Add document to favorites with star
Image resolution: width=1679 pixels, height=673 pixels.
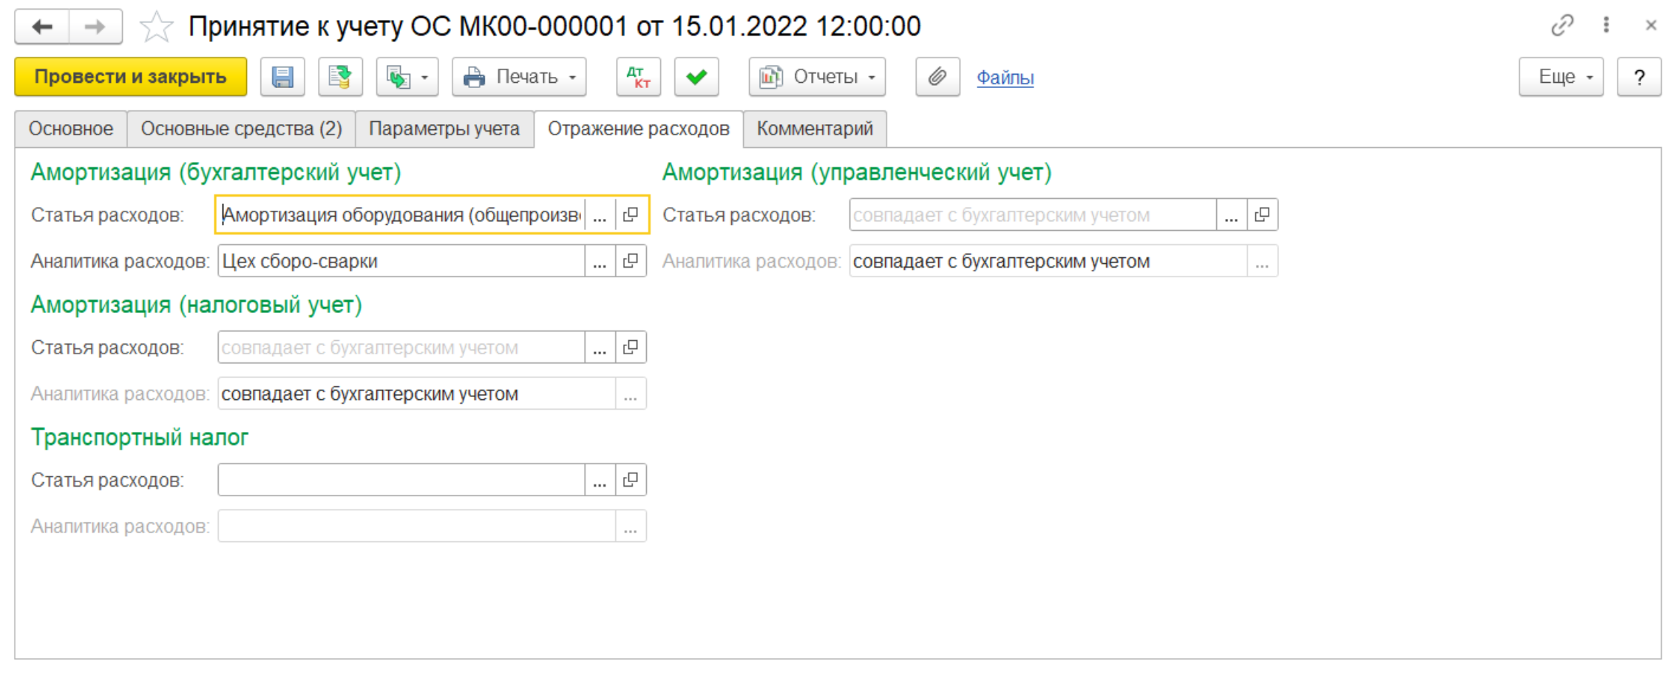[x=156, y=27]
